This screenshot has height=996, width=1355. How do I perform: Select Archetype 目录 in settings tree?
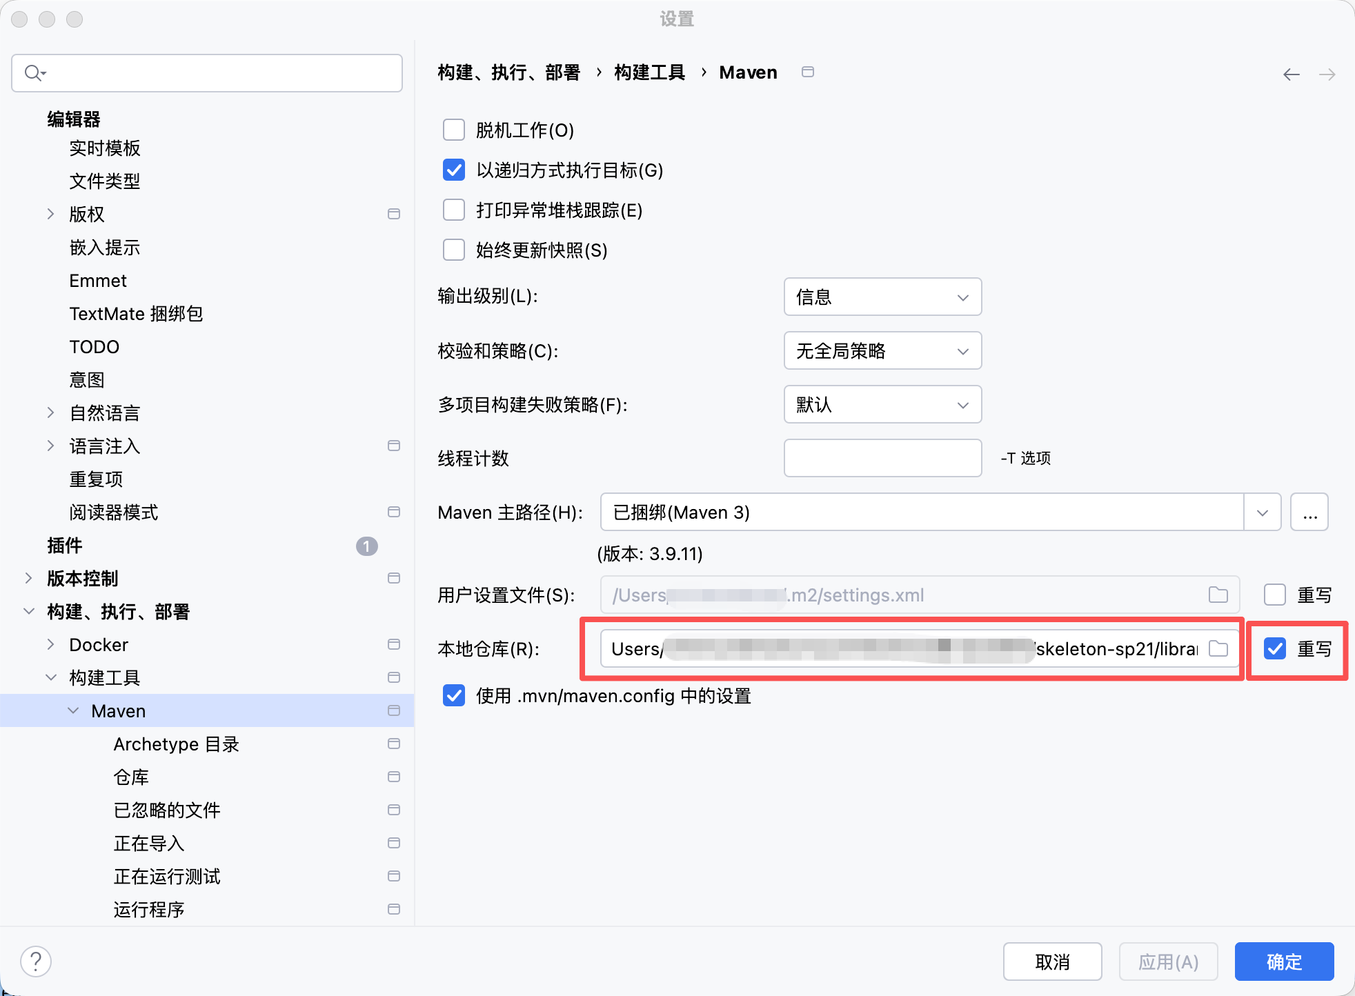pyautogui.click(x=176, y=744)
